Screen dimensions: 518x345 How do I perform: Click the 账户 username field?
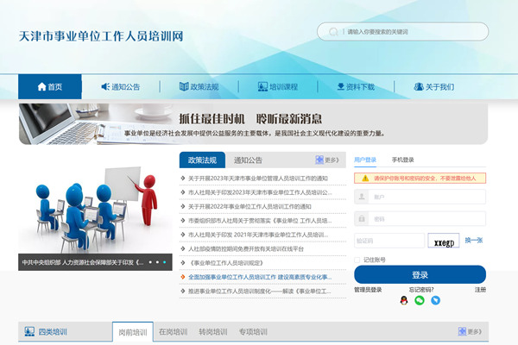click(420, 197)
